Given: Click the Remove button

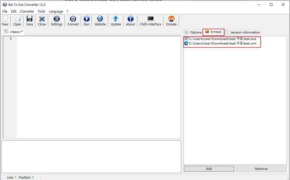Looking at the screenshot, I should point(261,169).
